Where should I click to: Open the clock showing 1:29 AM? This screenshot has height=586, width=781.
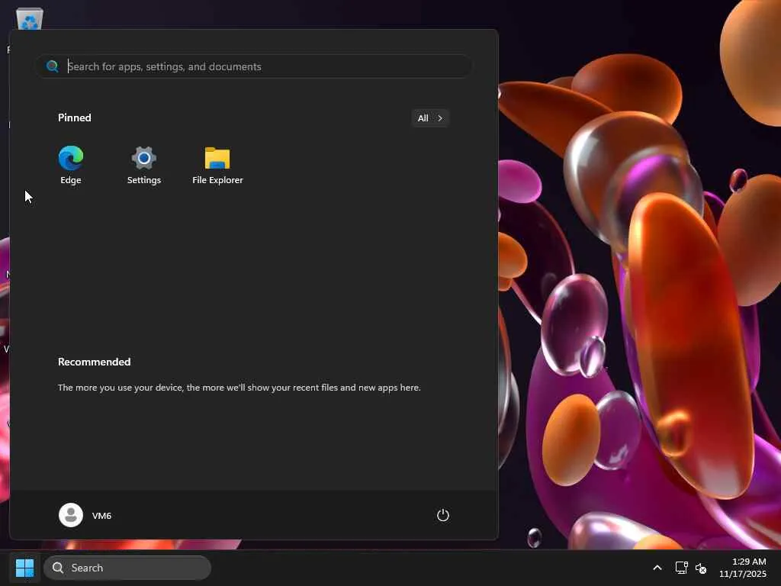tap(743, 568)
